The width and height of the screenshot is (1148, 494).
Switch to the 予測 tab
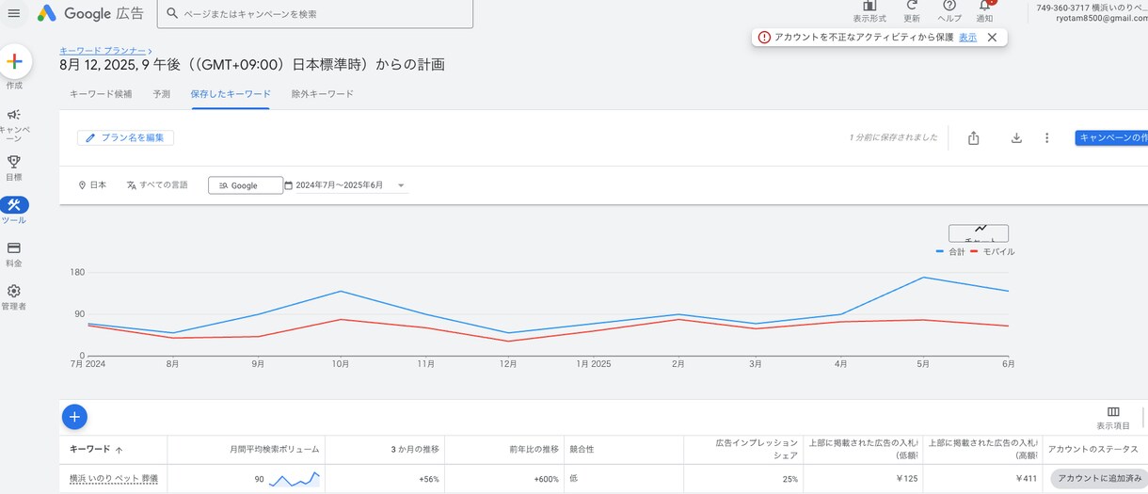(x=162, y=94)
